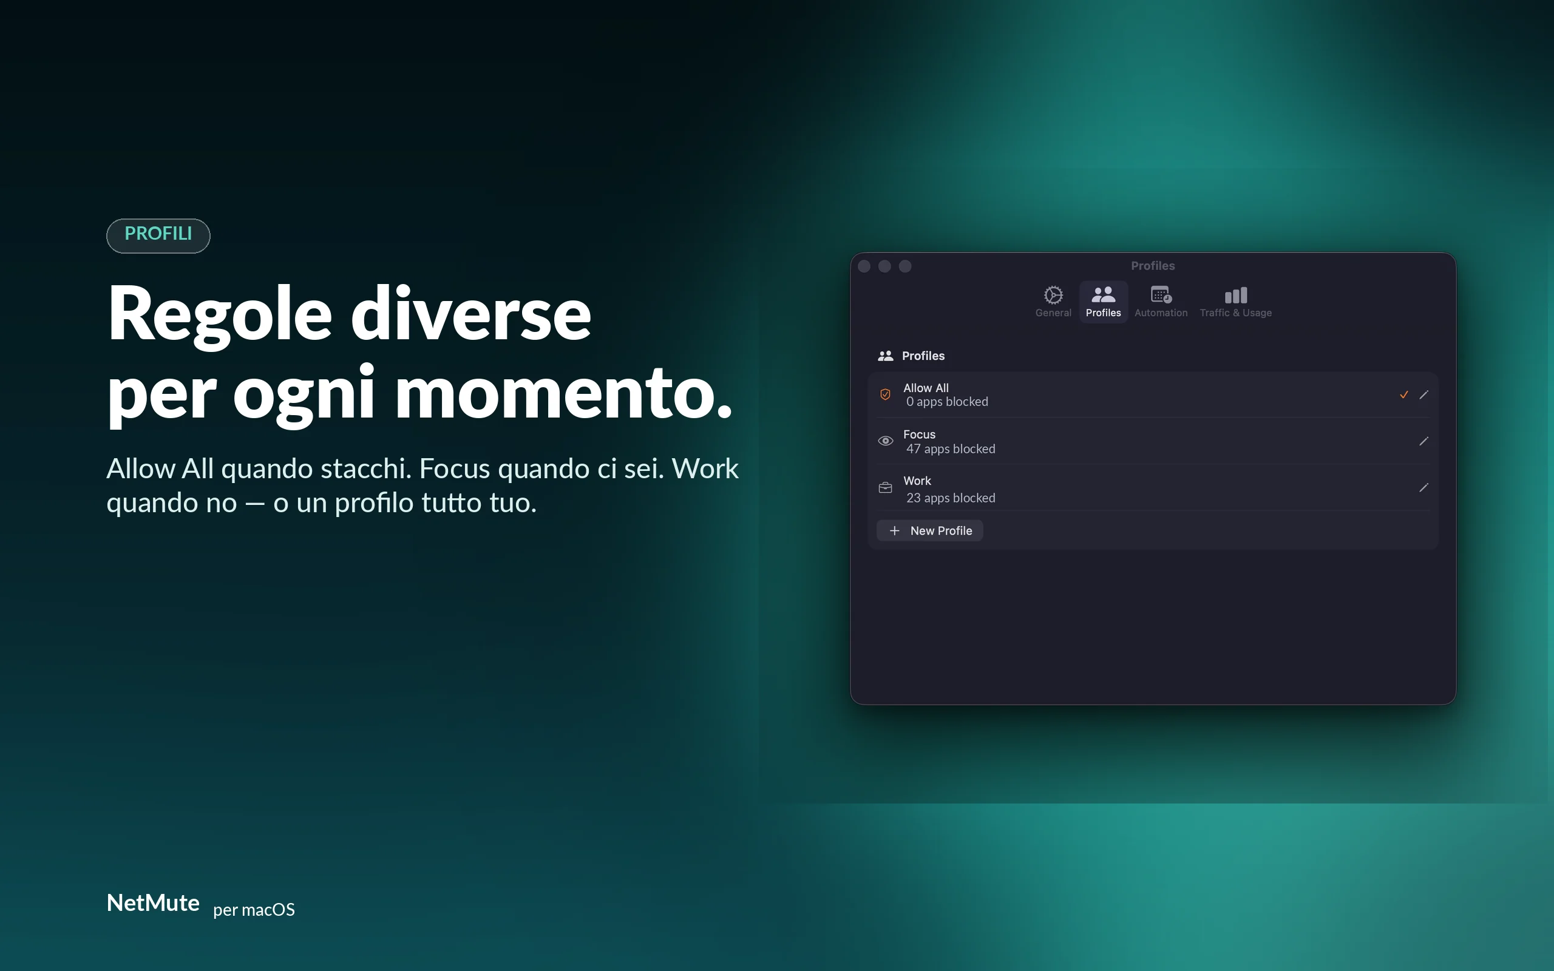Click the Profiles window title
This screenshot has width=1554, height=971.
(1153, 266)
